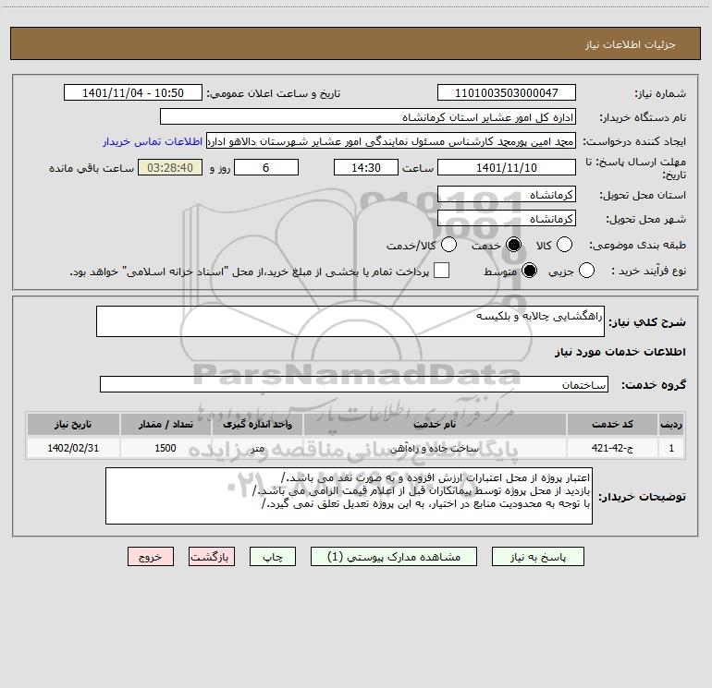Click the شرح کلی نیاز description box
Screen dimensions: 712x688
350,321
